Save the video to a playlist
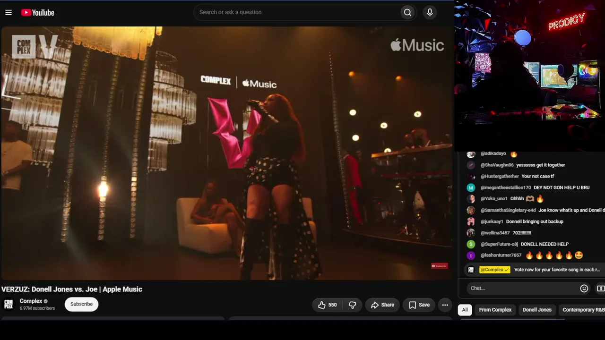The width and height of the screenshot is (605, 340). tap(419, 305)
